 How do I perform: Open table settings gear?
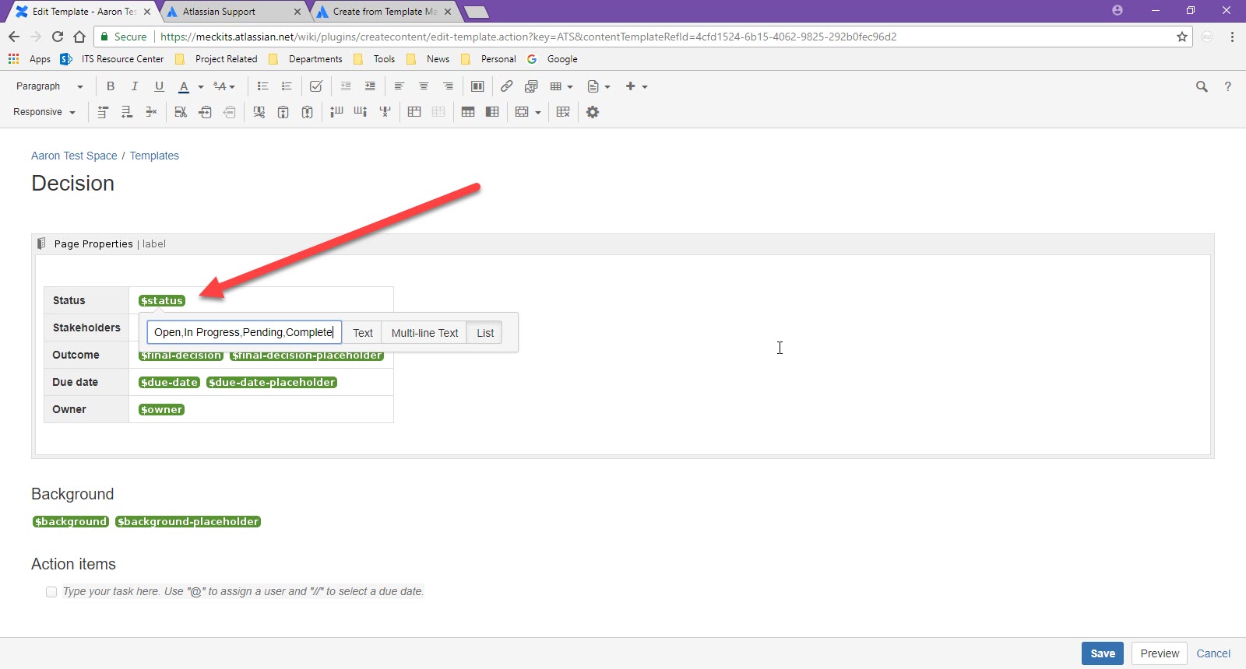point(593,112)
